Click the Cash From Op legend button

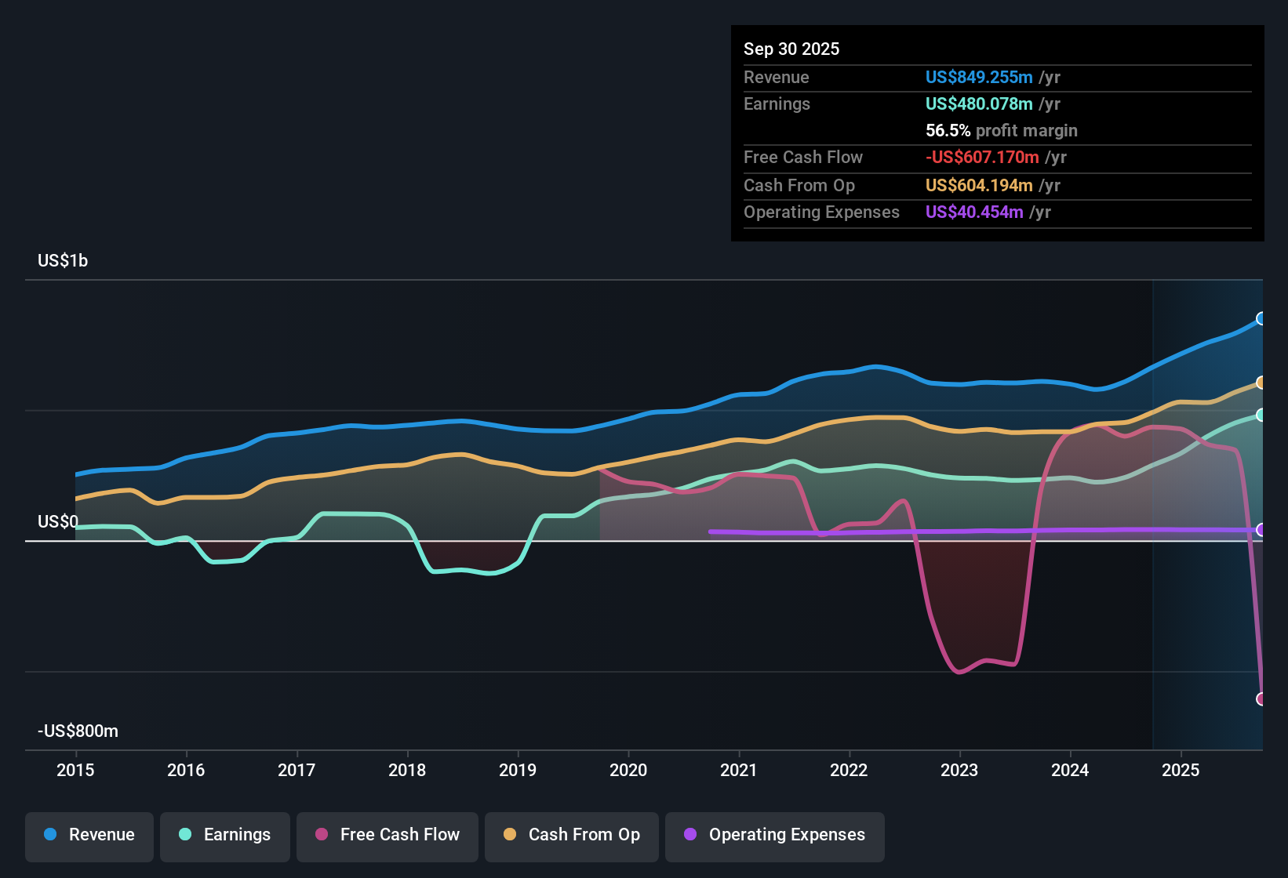(571, 835)
